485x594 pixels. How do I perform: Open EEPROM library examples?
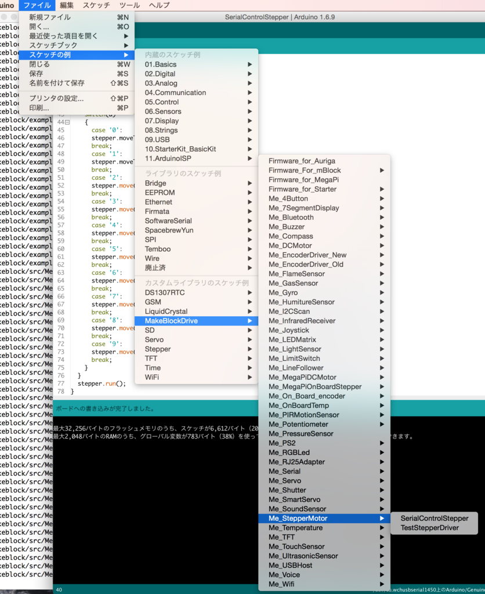click(x=196, y=193)
